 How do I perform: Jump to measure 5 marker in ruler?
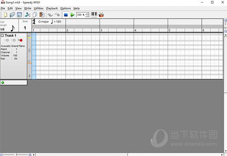tap(169, 30)
